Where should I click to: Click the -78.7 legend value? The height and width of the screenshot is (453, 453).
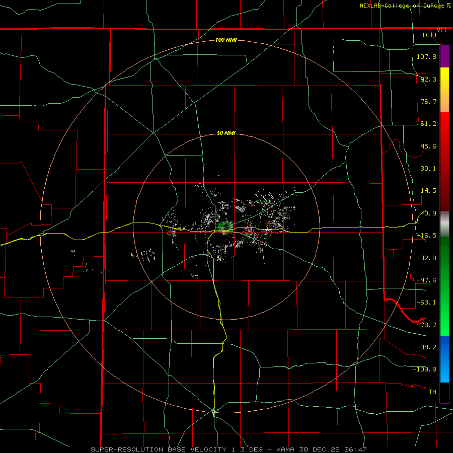(x=426, y=325)
